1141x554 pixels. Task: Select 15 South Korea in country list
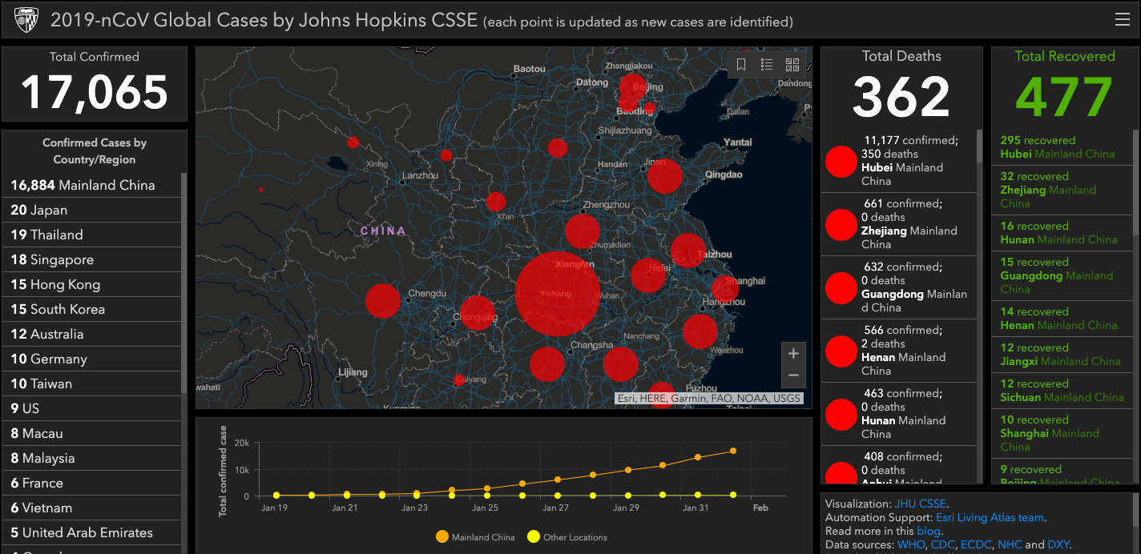click(x=92, y=309)
